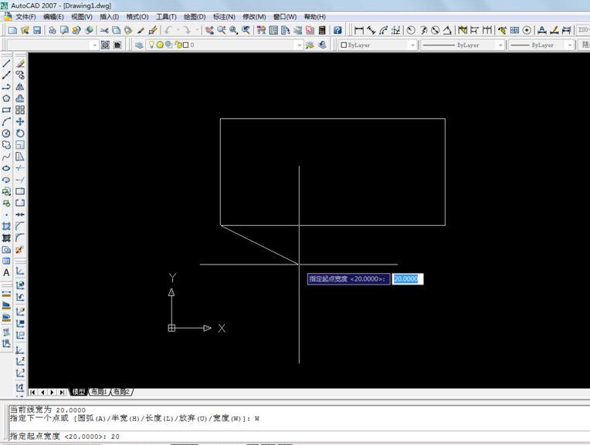Select the Multiline Text A tool
This screenshot has width=590, height=445.
tap(6, 273)
